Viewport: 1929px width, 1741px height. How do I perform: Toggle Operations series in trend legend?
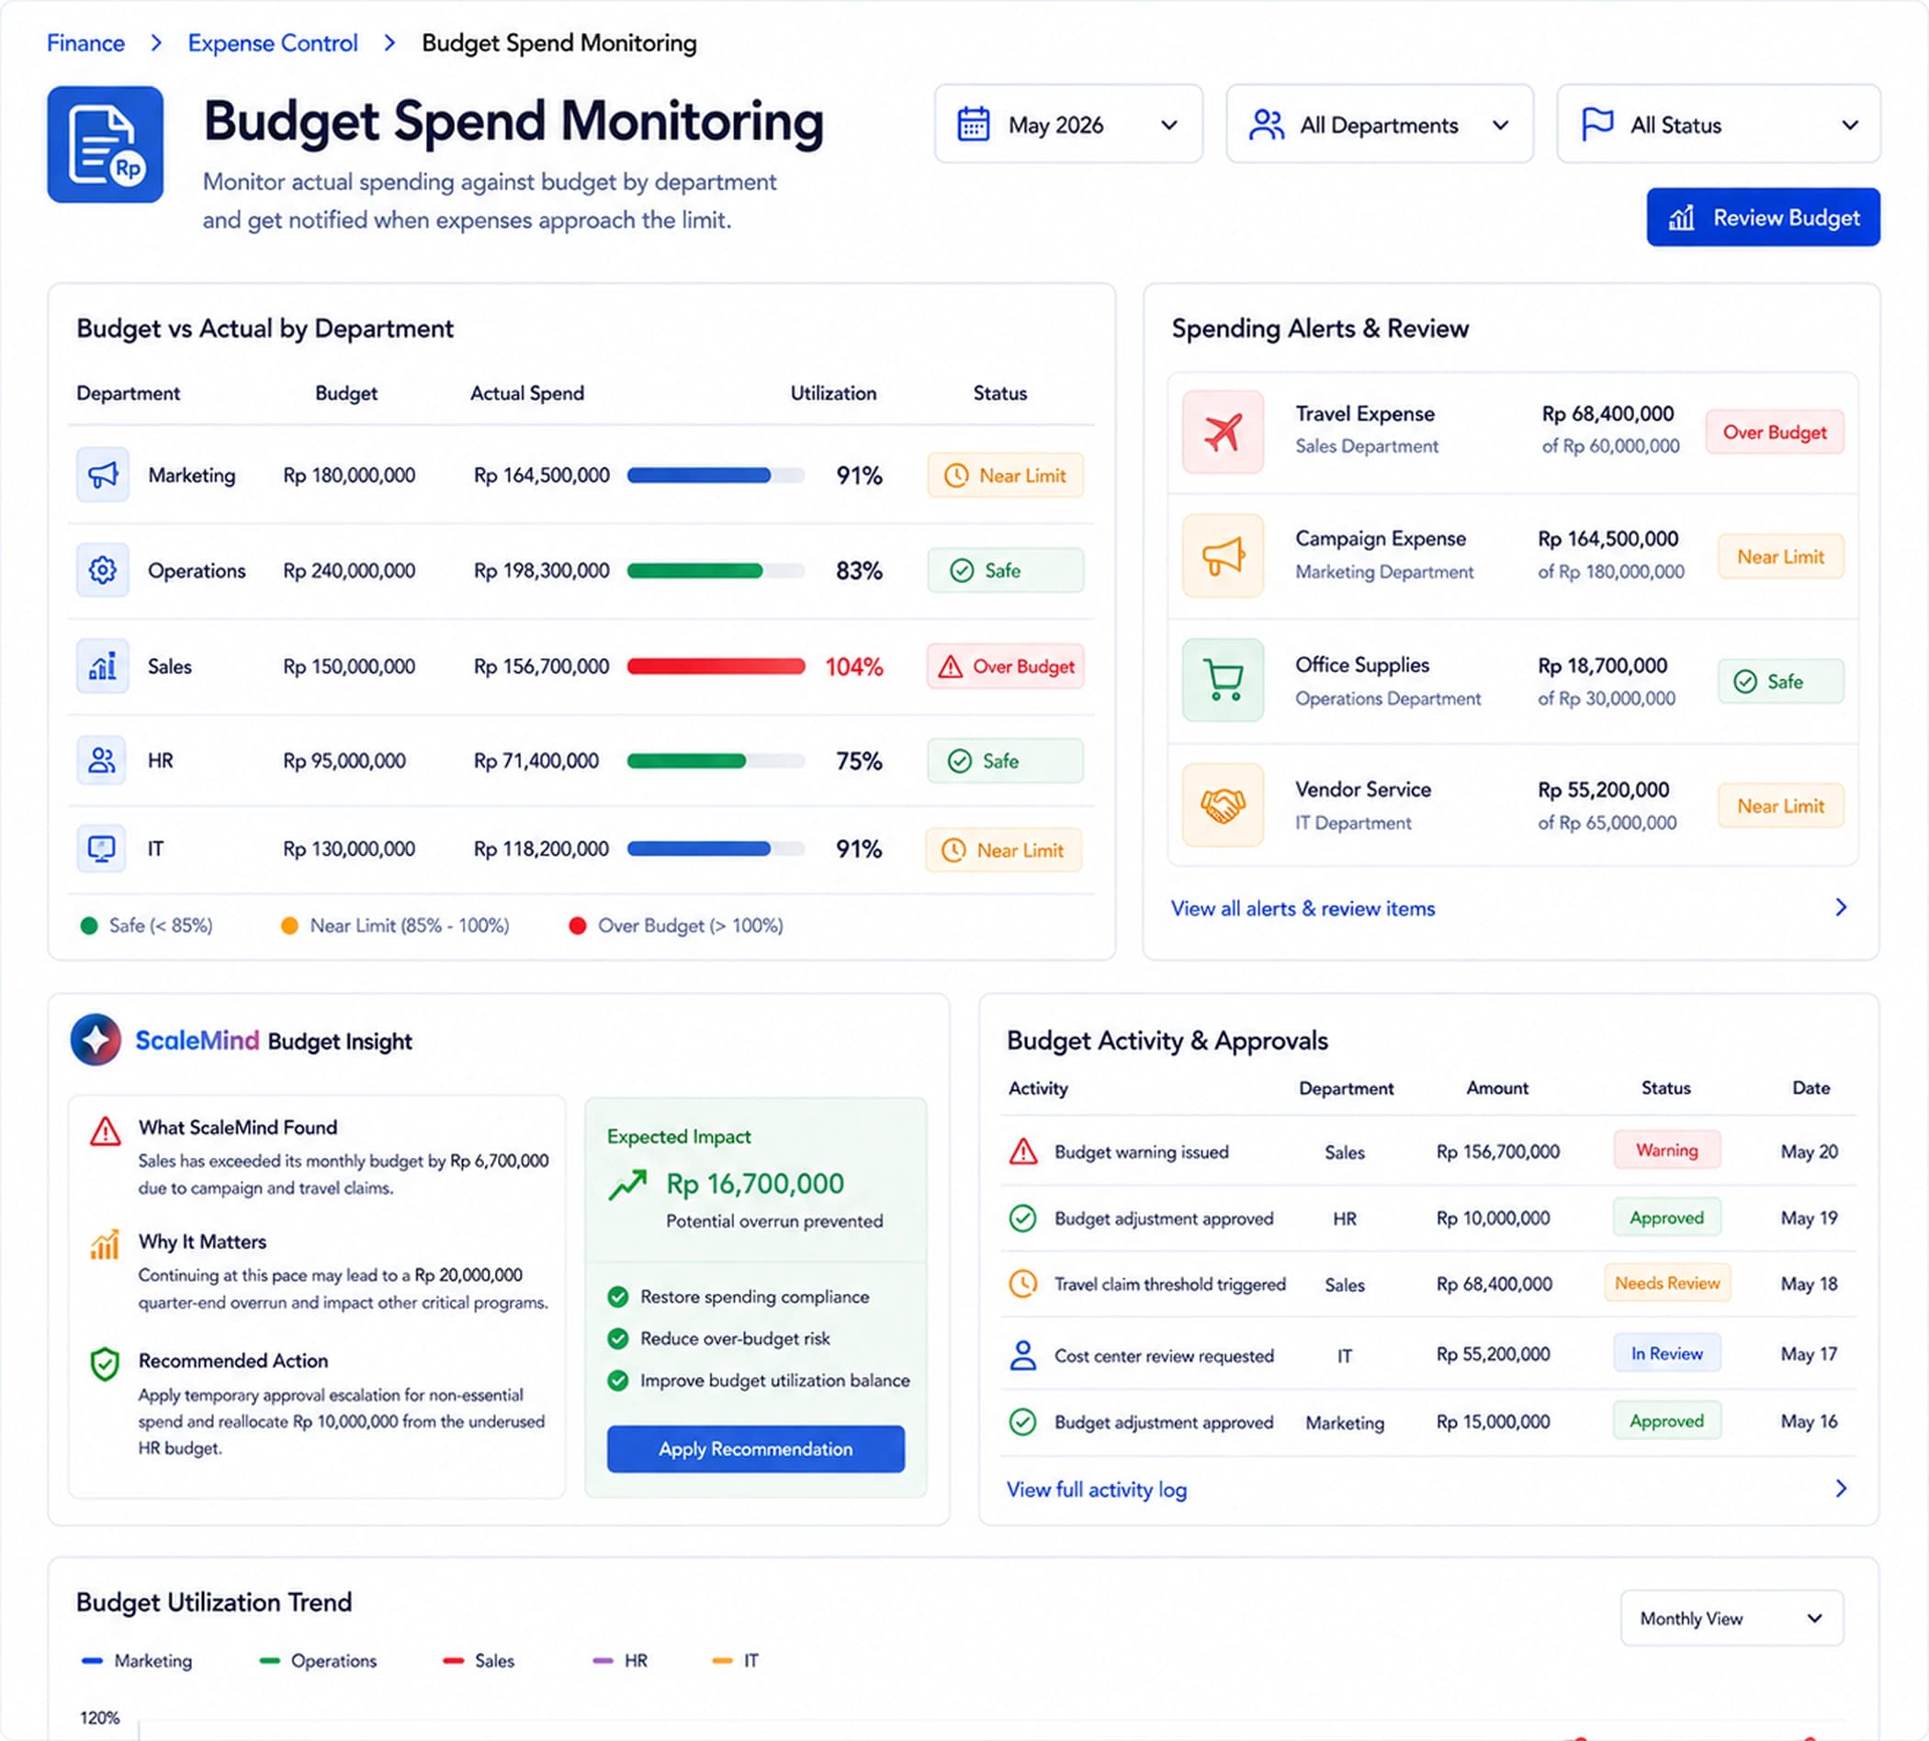[318, 1660]
